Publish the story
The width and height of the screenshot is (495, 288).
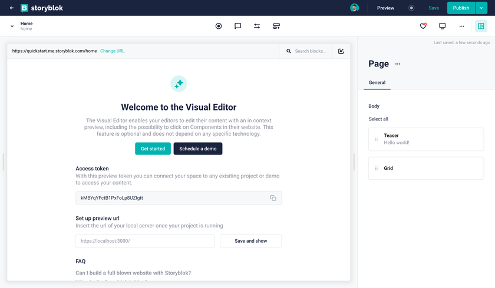461,8
